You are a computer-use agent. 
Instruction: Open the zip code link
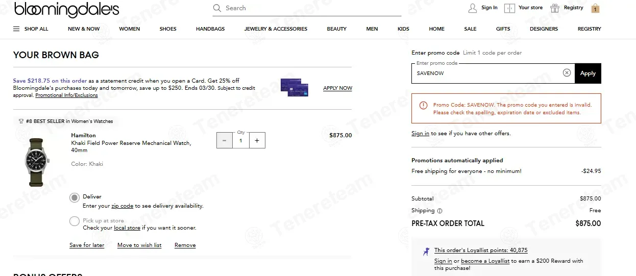pyautogui.click(x=122, y=206)
